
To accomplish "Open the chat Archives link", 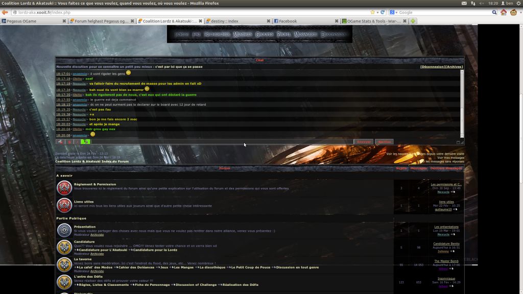I will [x=454, y=67].
